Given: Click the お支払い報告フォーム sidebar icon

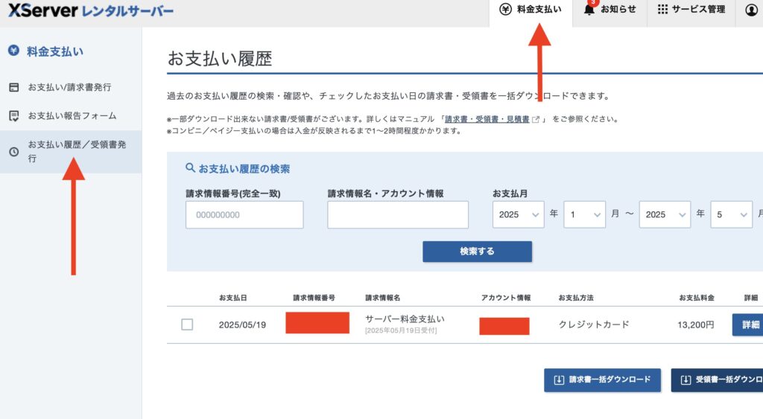Looking at the screenshot, I should click(x=14, y=116).
